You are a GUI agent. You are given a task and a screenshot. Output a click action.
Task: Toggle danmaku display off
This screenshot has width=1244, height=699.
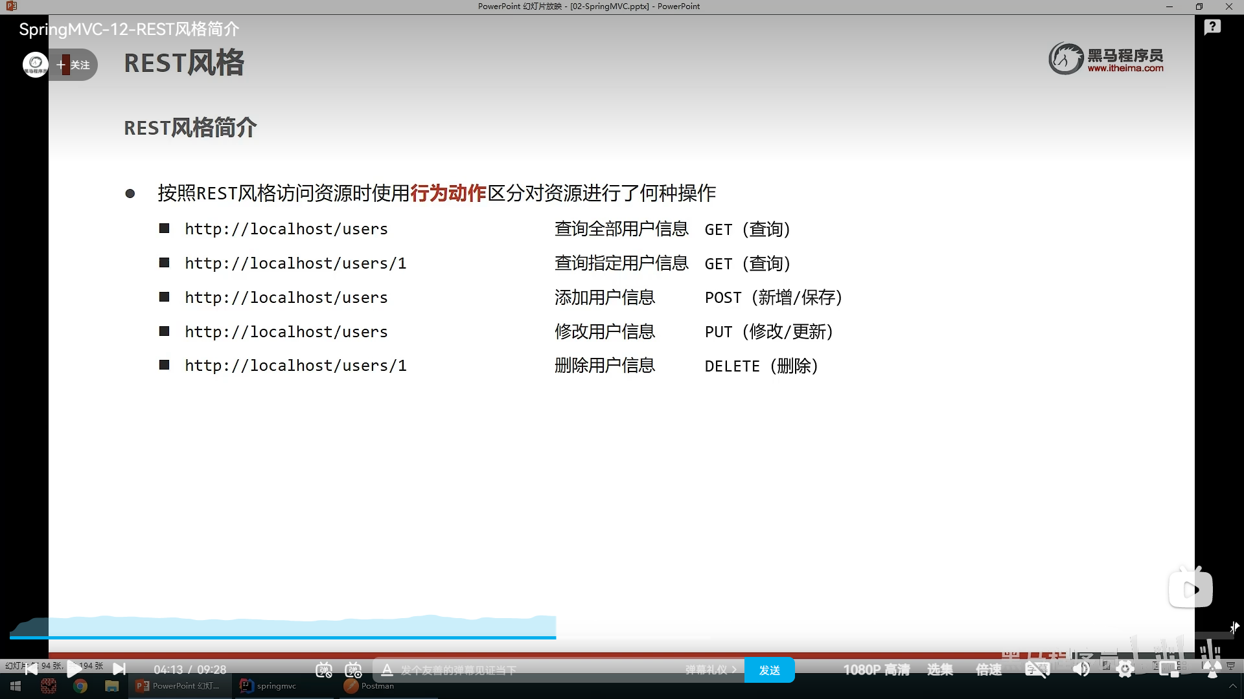[x=324, y=670]
